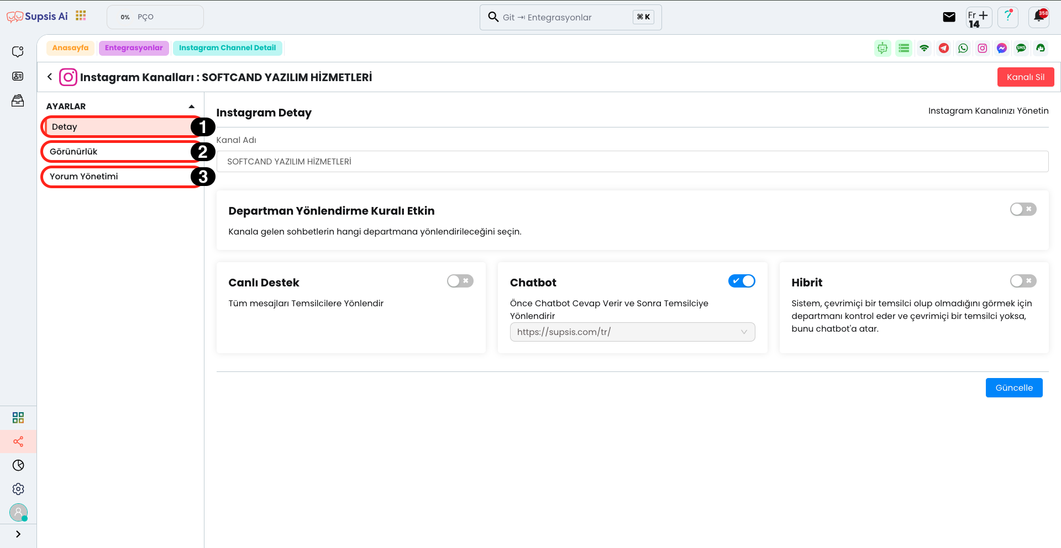Click the chatbot robot status icon
The height and width of the screenshot is (548, 1061).
883,48
